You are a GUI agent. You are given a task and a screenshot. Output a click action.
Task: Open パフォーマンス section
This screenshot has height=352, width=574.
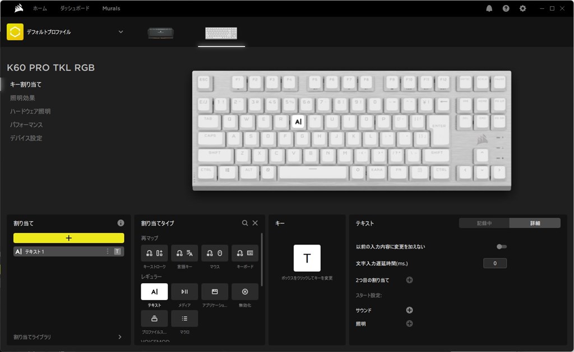point(26,125)
